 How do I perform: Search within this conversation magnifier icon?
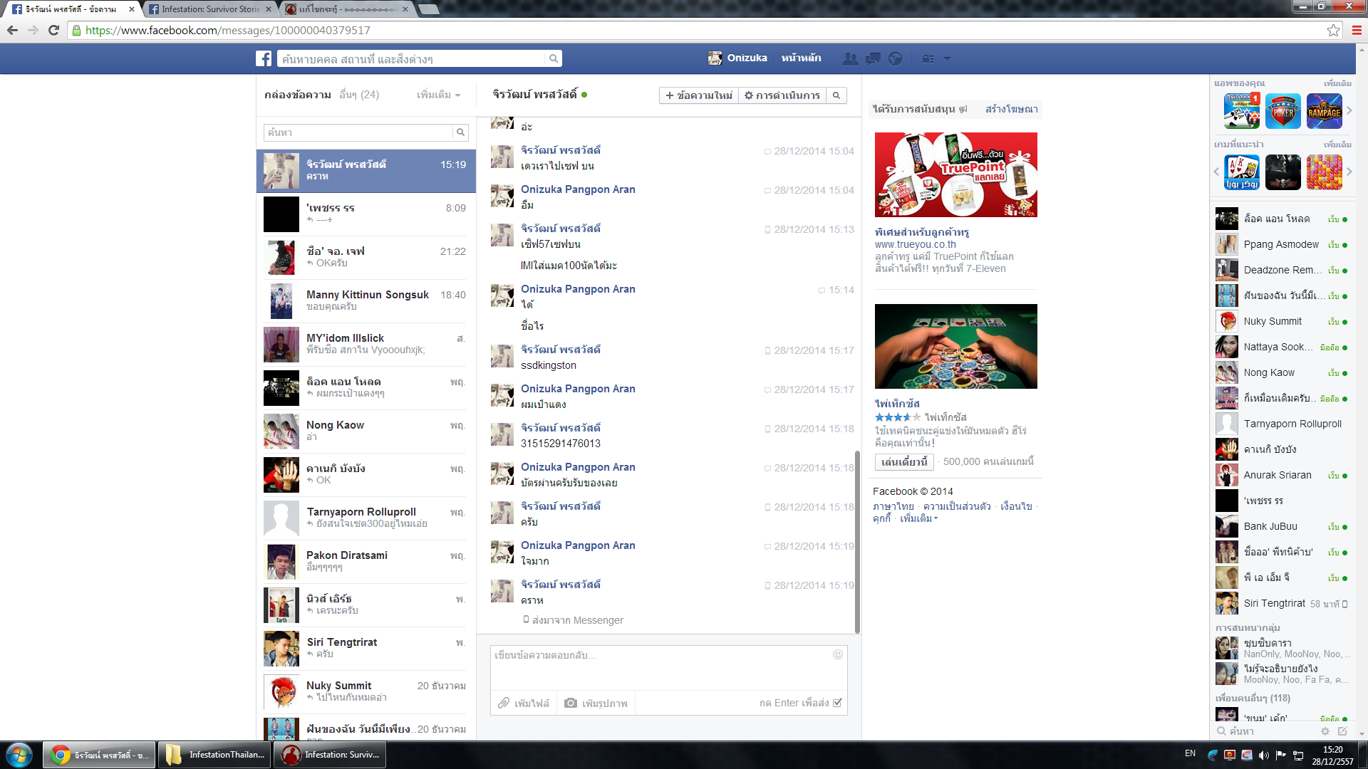pyautogui.click(x=836, y=95)
